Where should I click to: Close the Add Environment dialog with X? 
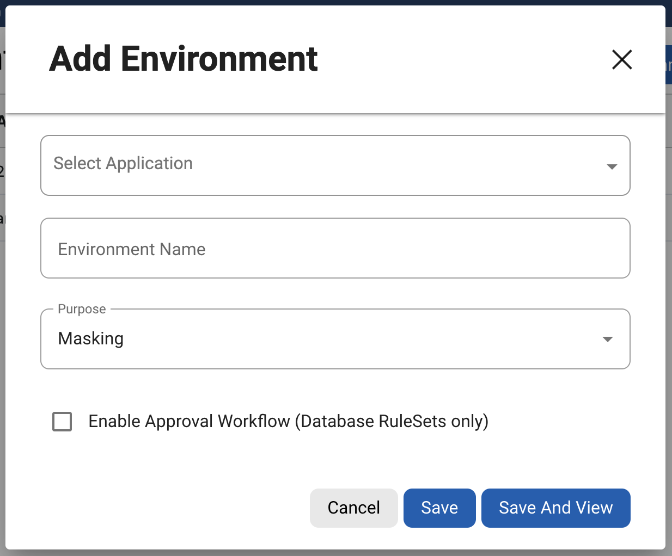coord(622,60)
